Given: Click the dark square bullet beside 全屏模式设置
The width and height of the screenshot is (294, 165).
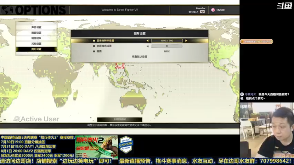Looking at the screenshot, I should (x=94, y=46).
